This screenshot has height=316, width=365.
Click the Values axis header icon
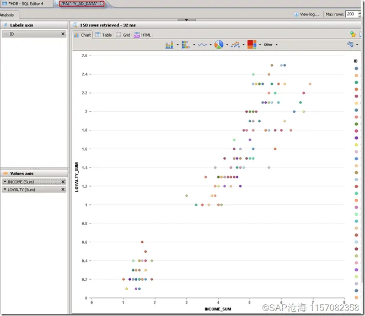pyautogui.click(x=6, y=173)
